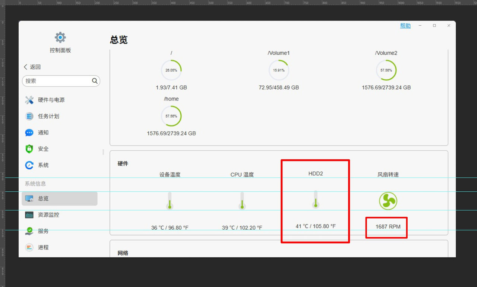Click the Hardware & Power wrench icon
The width and height of the screenshot is (477, 287).
(x=29, y=100)
